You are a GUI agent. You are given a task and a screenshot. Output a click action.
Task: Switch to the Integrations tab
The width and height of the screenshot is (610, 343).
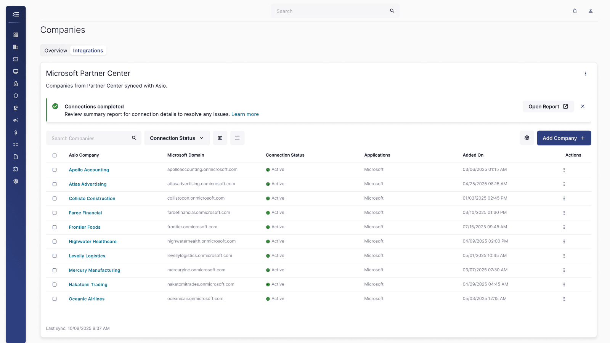pos(88,50)
